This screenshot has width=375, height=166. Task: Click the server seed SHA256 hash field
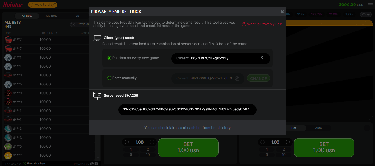point(187,109)
